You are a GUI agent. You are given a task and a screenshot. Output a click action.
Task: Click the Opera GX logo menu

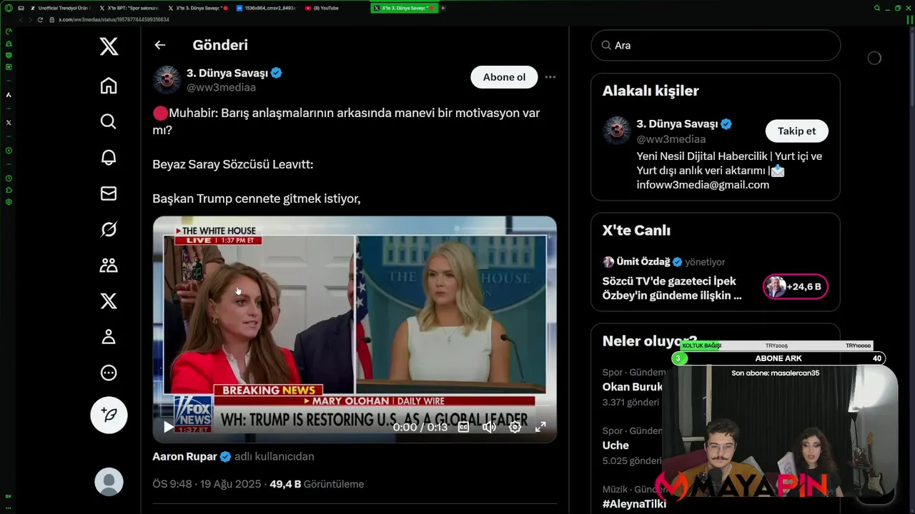click(x=9, y=8)
